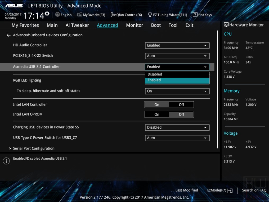Image resolution: width=269 pixels, height=202 pixels.
Task: Click the settings list vertical scrollbar
Action: 218,89
